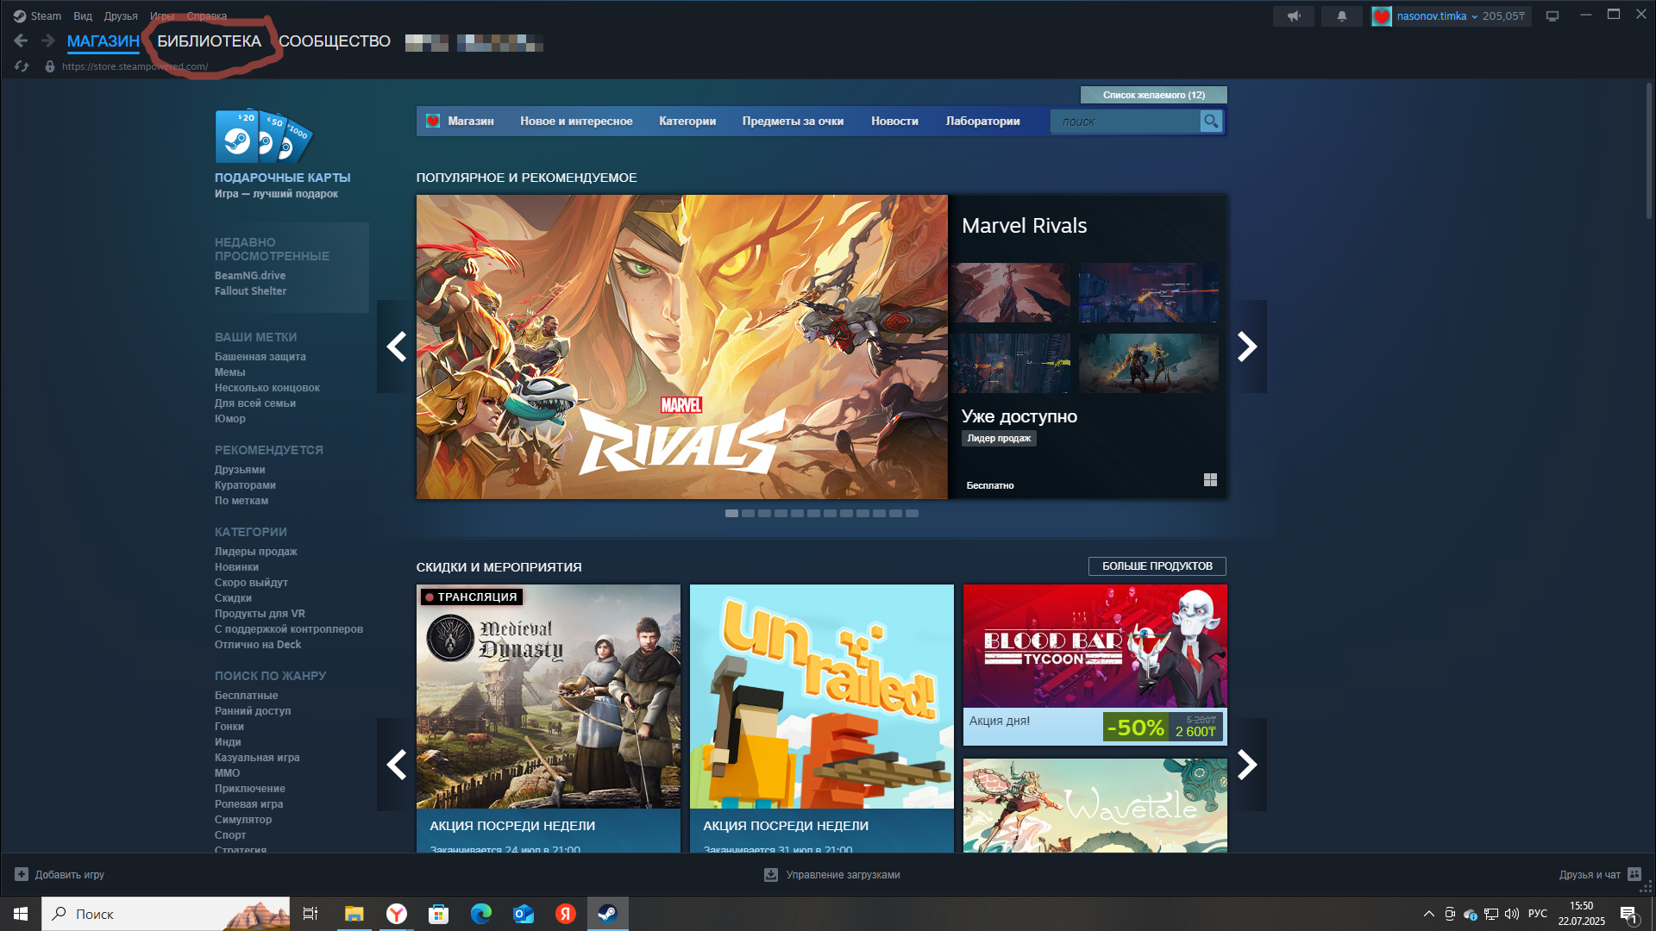Open the Магазин store submenu

click(x=471, y=122)
